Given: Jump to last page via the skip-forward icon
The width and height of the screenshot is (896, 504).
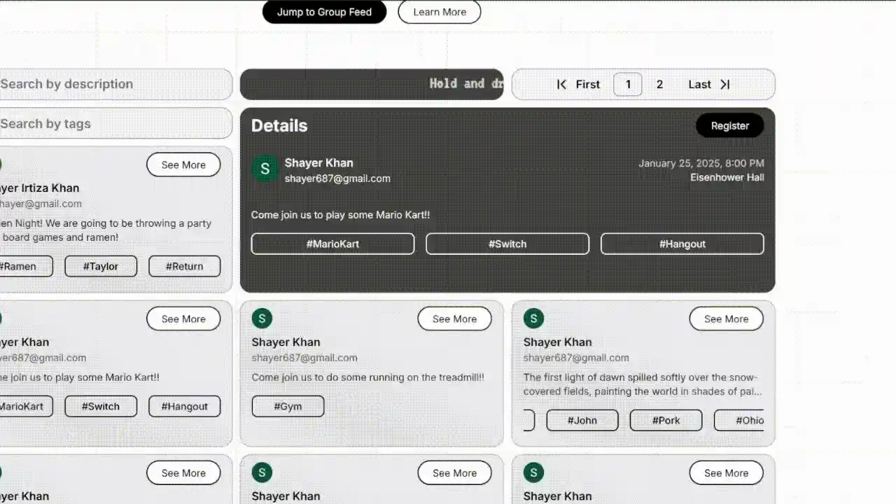Looking at the screenshot, I should tap(726, 84).
